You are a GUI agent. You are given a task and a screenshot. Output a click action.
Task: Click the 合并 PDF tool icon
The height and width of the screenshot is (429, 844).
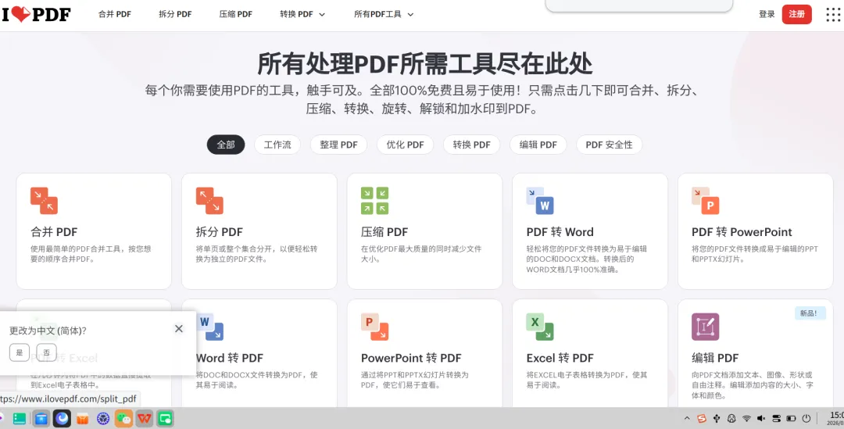(44, 201)
